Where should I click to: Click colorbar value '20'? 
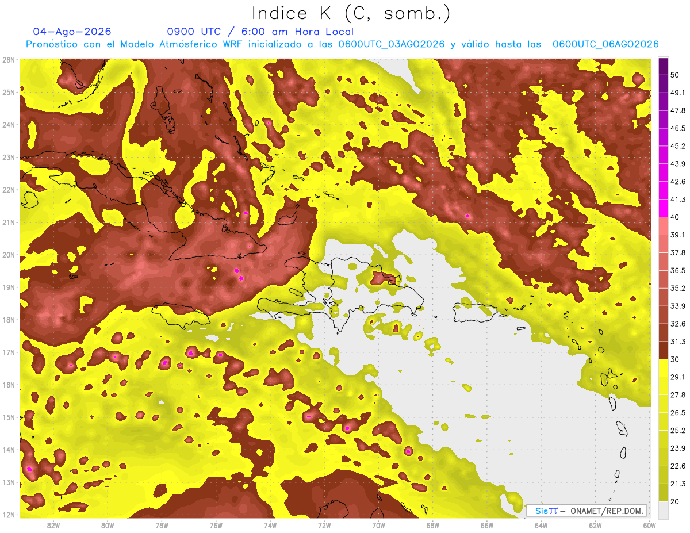point(675,502)
